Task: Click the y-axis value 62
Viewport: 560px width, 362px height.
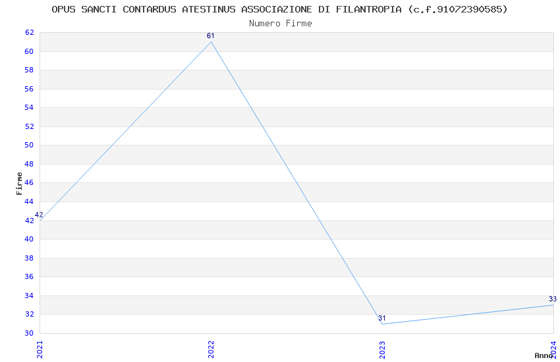Action: (29, 32)
